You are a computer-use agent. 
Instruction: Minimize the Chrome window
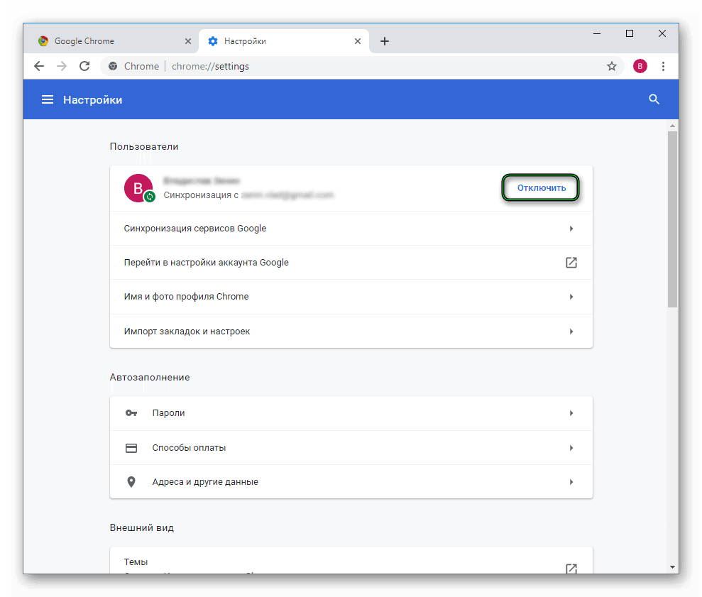[x=597, y=33]
